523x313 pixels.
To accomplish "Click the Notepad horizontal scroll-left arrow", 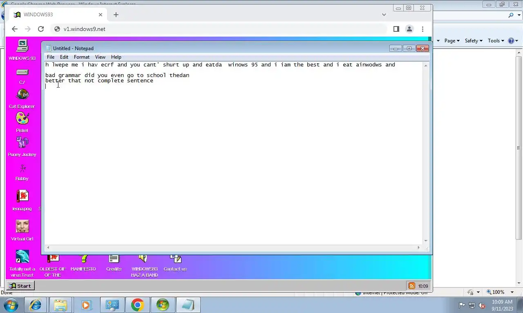I will pos(48,247).
